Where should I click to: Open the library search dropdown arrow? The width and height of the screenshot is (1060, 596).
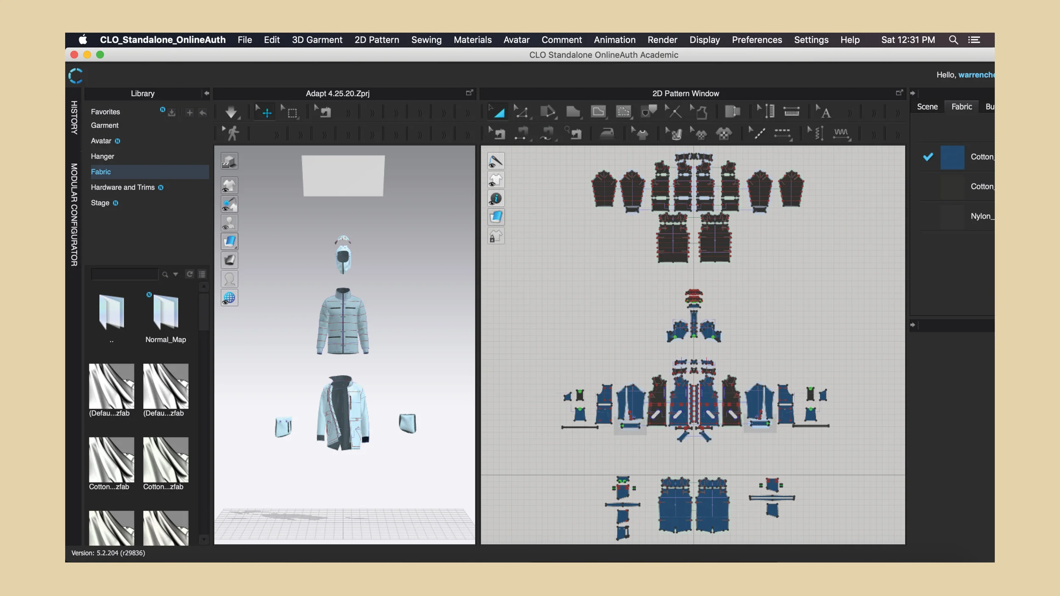coord(176,274)
